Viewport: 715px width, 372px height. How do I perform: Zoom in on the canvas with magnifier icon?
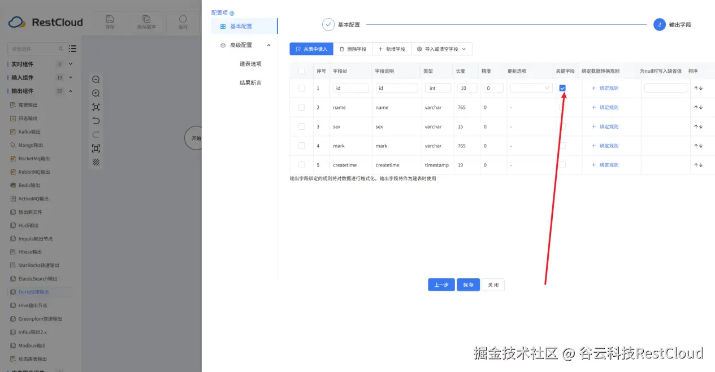tap(96, 93)
